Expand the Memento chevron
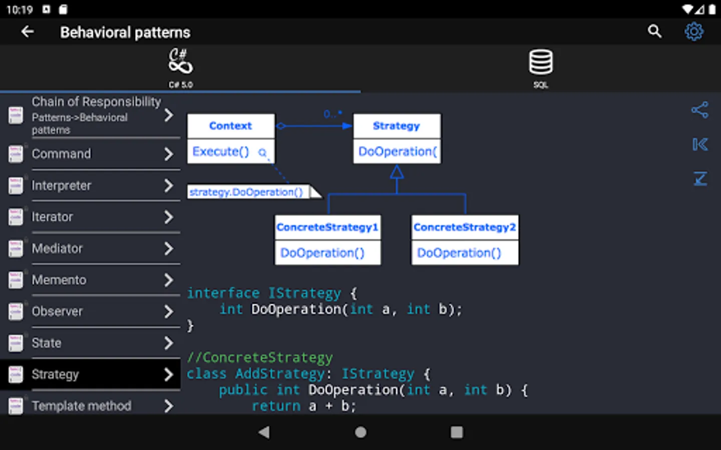 pos(169,280)
